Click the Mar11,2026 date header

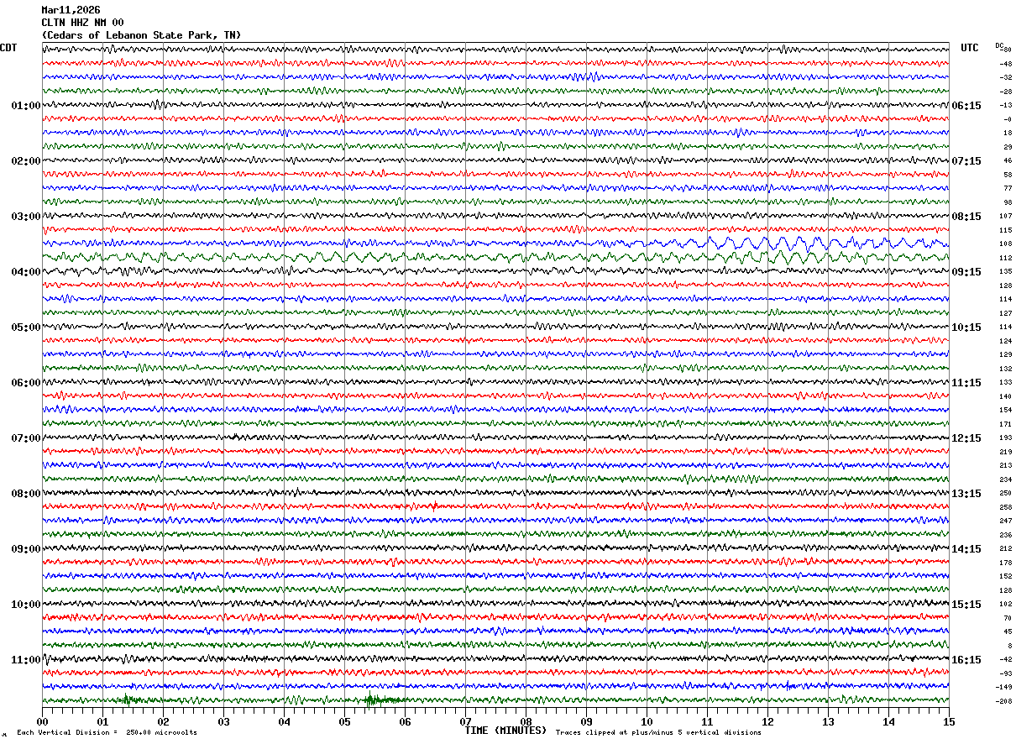tap(71, 10)
